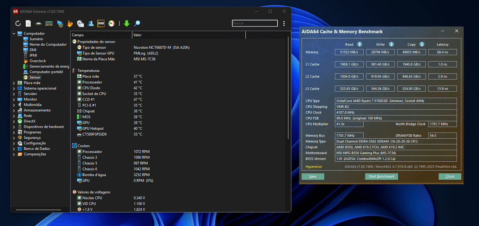479x226 pixels.
Task: Expand the Sistema operacional node chevron
Action: point(14,88)
